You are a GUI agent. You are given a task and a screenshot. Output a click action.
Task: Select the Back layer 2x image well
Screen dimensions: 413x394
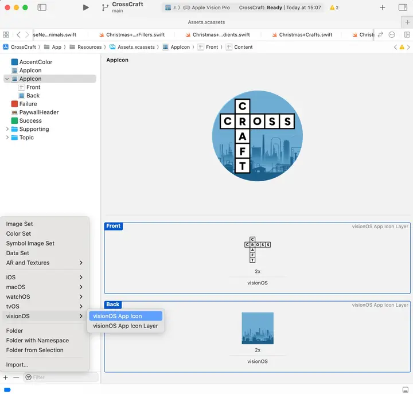click(258, 328)
